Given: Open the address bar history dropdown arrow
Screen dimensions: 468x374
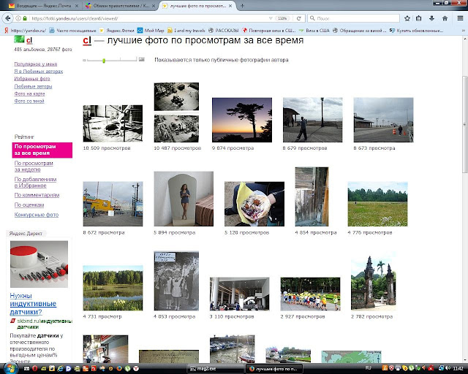Looking at the screenshot, I should [271, 18].
